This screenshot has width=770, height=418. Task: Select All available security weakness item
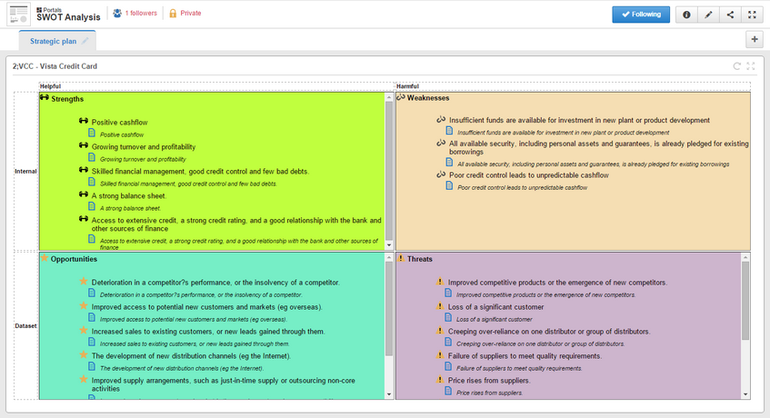598,148
